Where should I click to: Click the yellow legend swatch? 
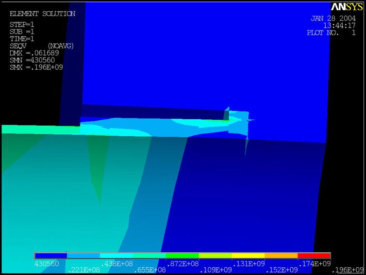pos(248,256)
